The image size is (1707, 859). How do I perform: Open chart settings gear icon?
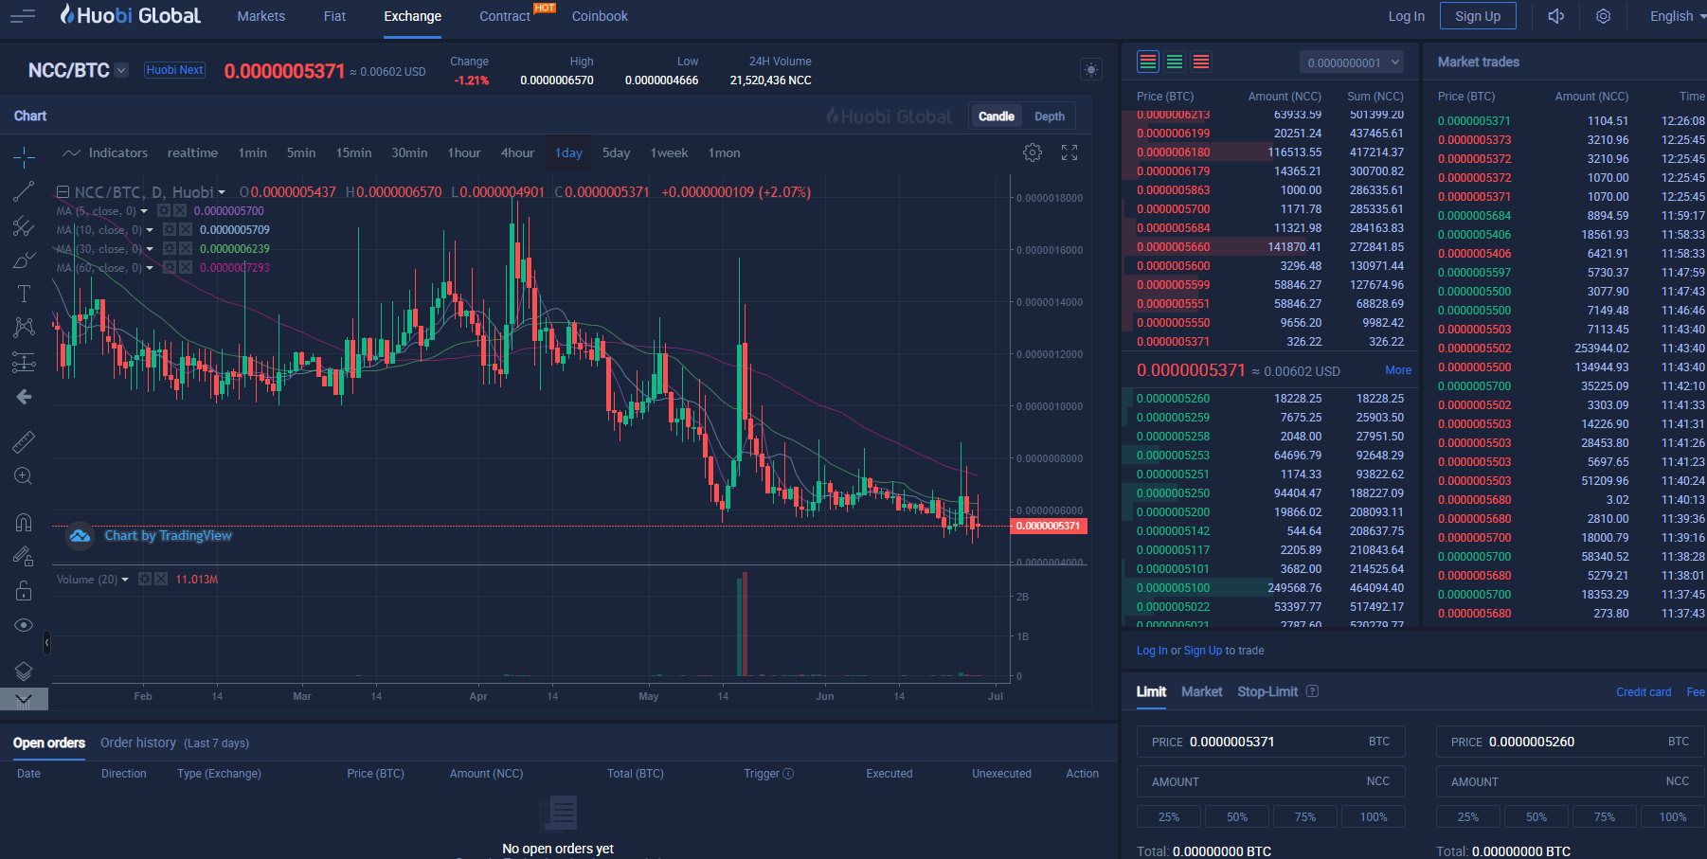pyautogui.click(x=1033, y=152)
